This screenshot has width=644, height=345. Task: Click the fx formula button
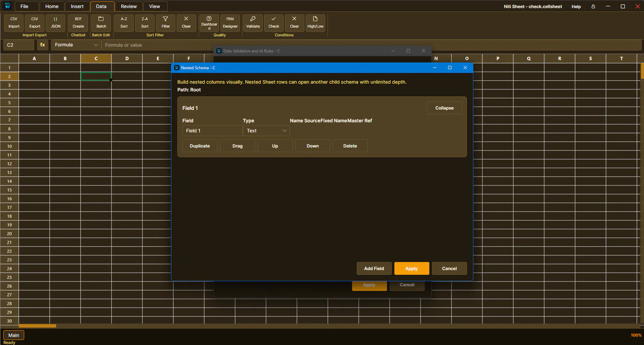pyautogui.click(x=43, y=45)
